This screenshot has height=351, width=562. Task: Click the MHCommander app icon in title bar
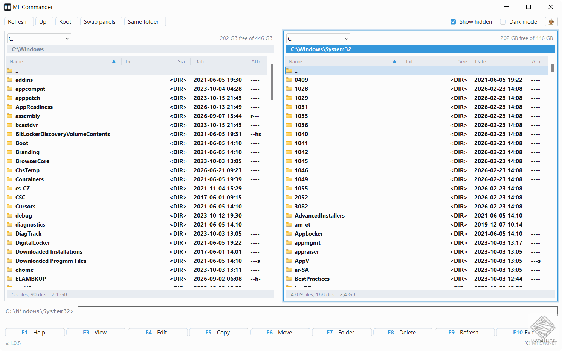pos(8,7)
